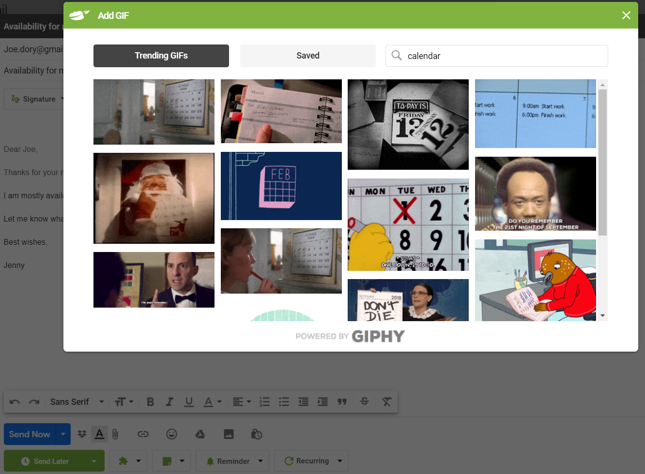Open the green note dropdown

point(171,461)
